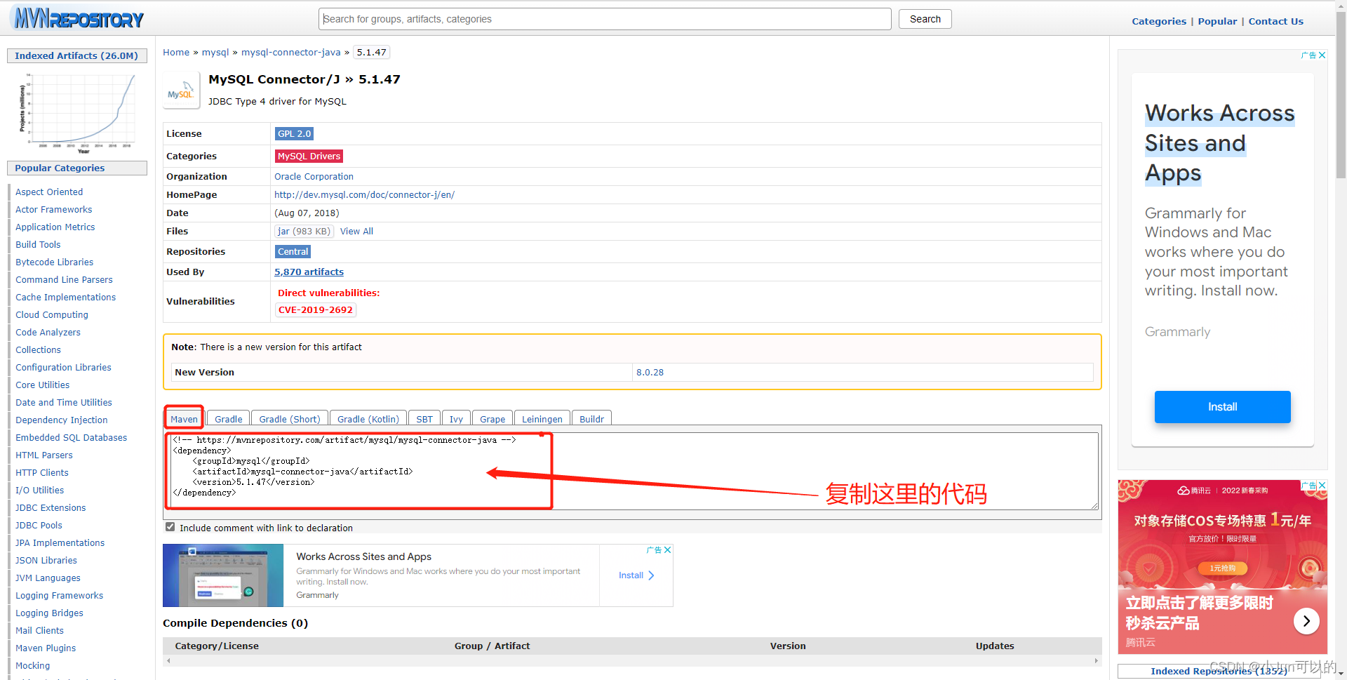Screen dimensions: 1347x680
Task: Open JSON Libraries category
Action: tap(46, 561)
